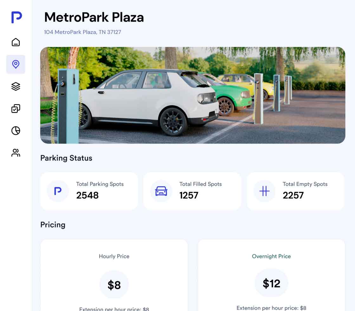Screen dimensions: 355x311
Task: Click the $8 hourly price circle
Action: pyautogui.click(x=114, y=284)
